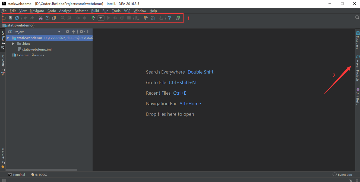Click the Cut scissors icon

tap(41, 18)
